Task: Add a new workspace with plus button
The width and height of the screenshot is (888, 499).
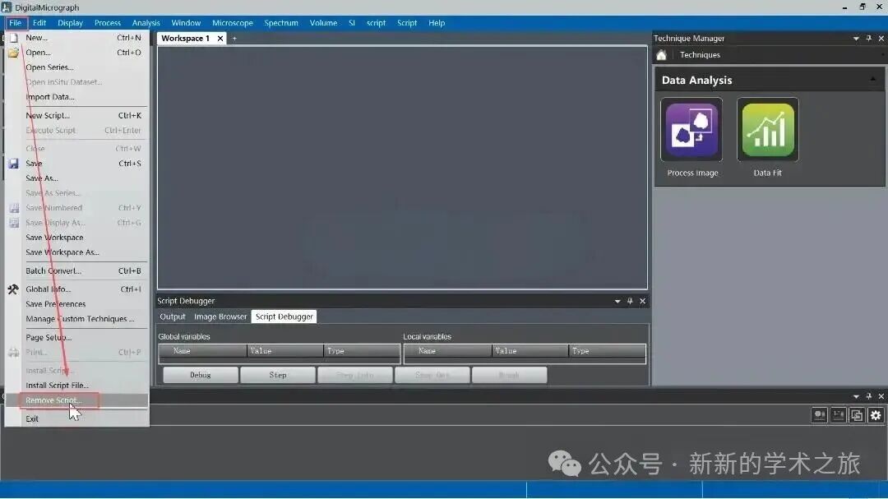Action: coord(234,39)
